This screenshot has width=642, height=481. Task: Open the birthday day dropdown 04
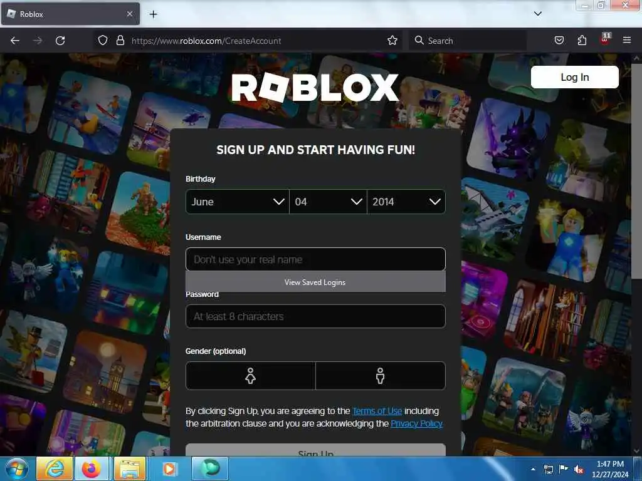pyautogui.click(x=328, y=202)
